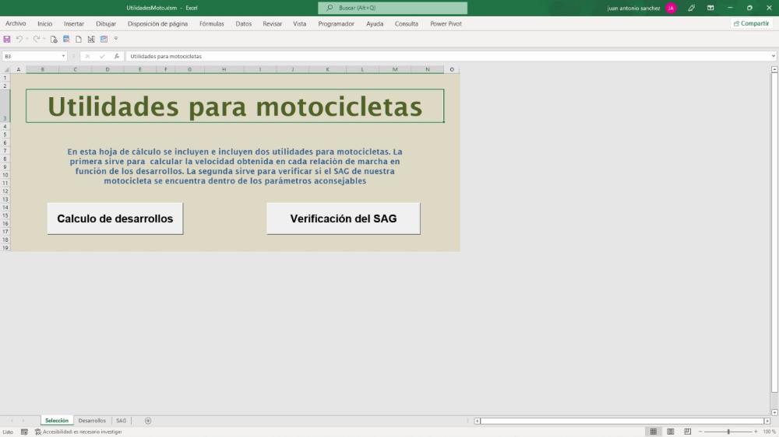
Task: Expand the formula bar
Action: point(774,56)
